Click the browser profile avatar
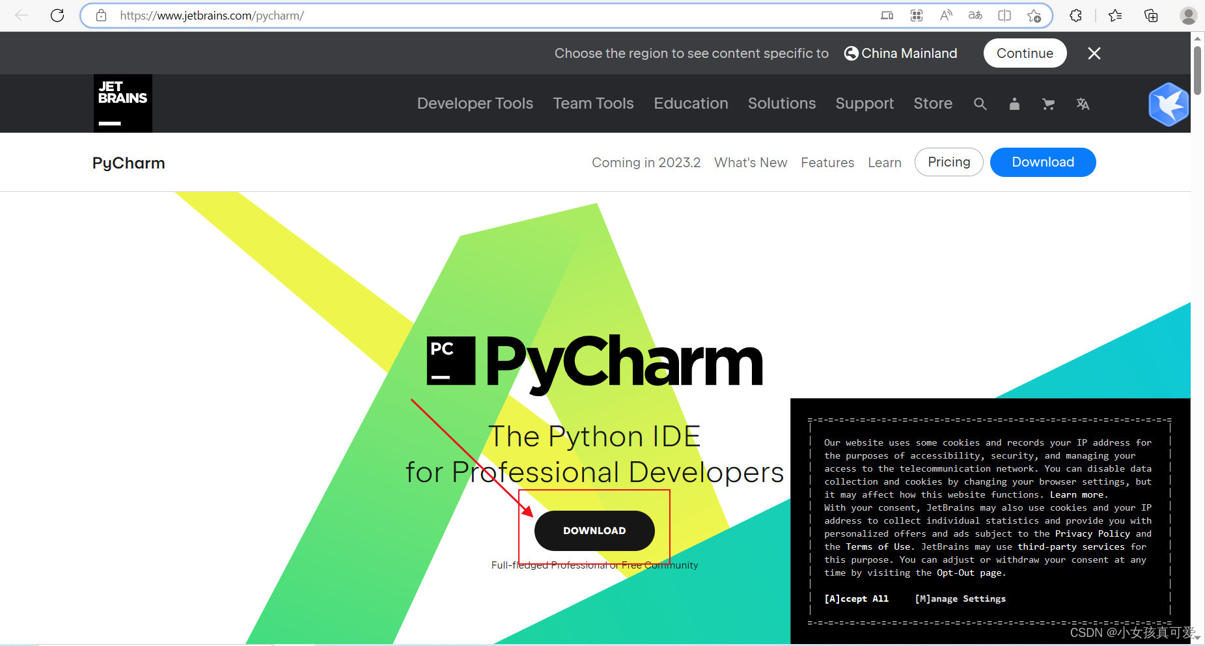The height and width of the screenshot is (646, 1205). pyautogui.click(x=1189, y=16)
